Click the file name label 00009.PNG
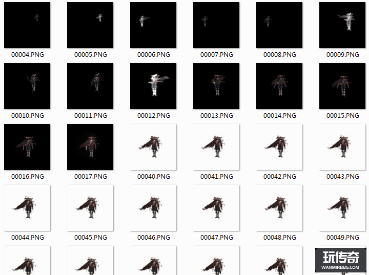 [x=343, y=55]
